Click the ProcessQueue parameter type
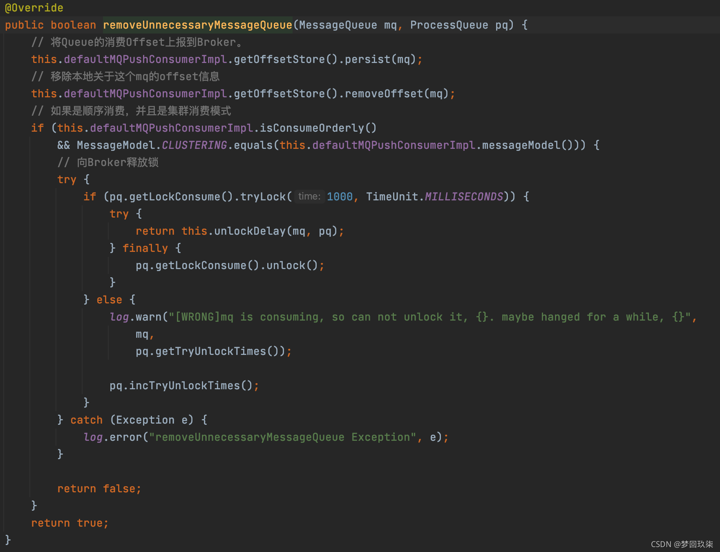The width and height of the screenshot is (720, 552). click(x=449, y=25)
